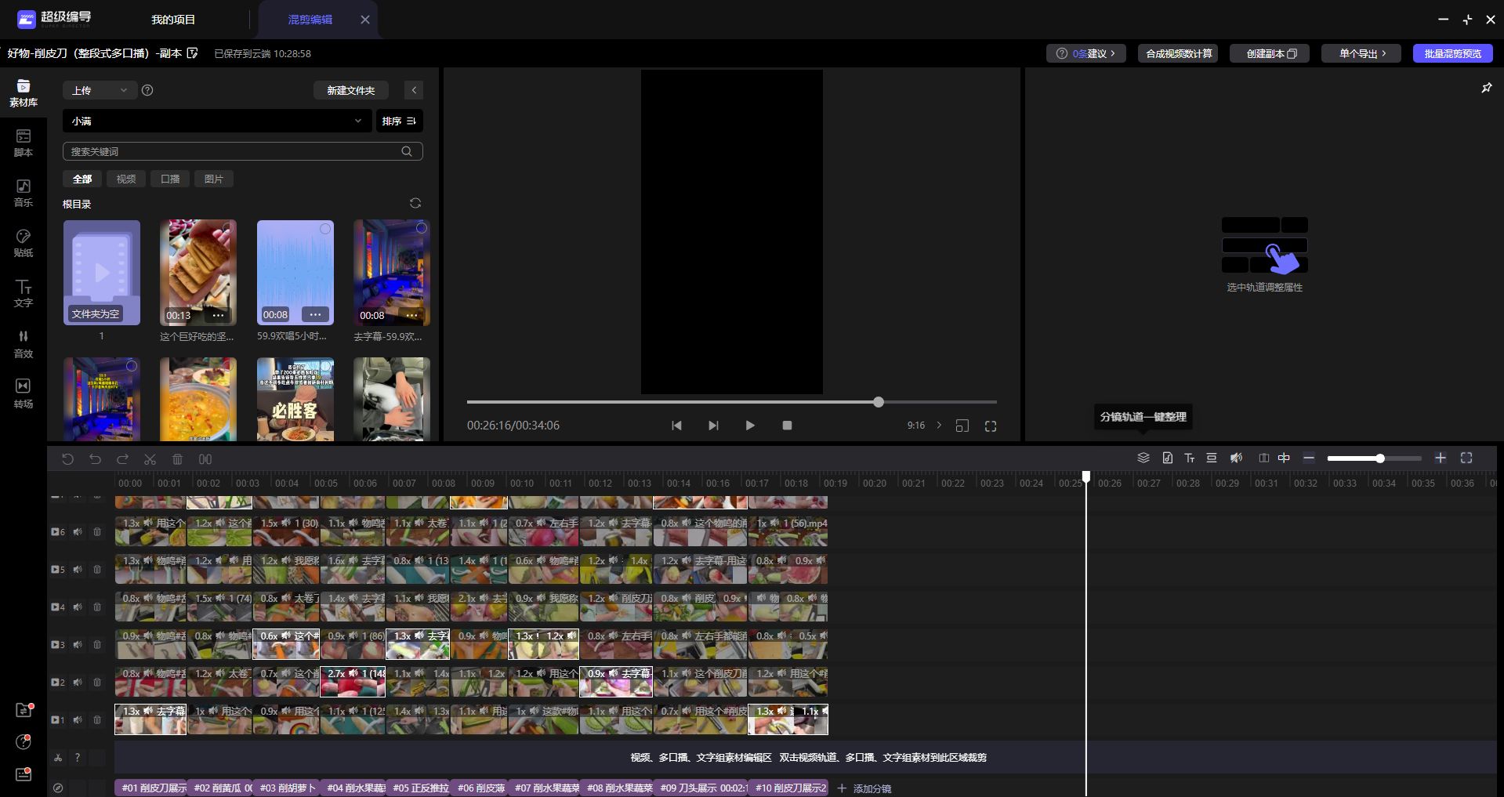Viewport: 1504px width, 797px height.
Task: Filter materials by 图片
Action: click(x=214, y=179)
